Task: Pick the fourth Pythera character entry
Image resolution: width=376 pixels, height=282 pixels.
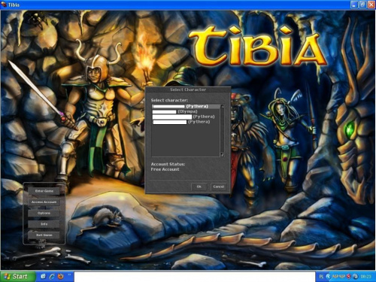Action: 186,122
